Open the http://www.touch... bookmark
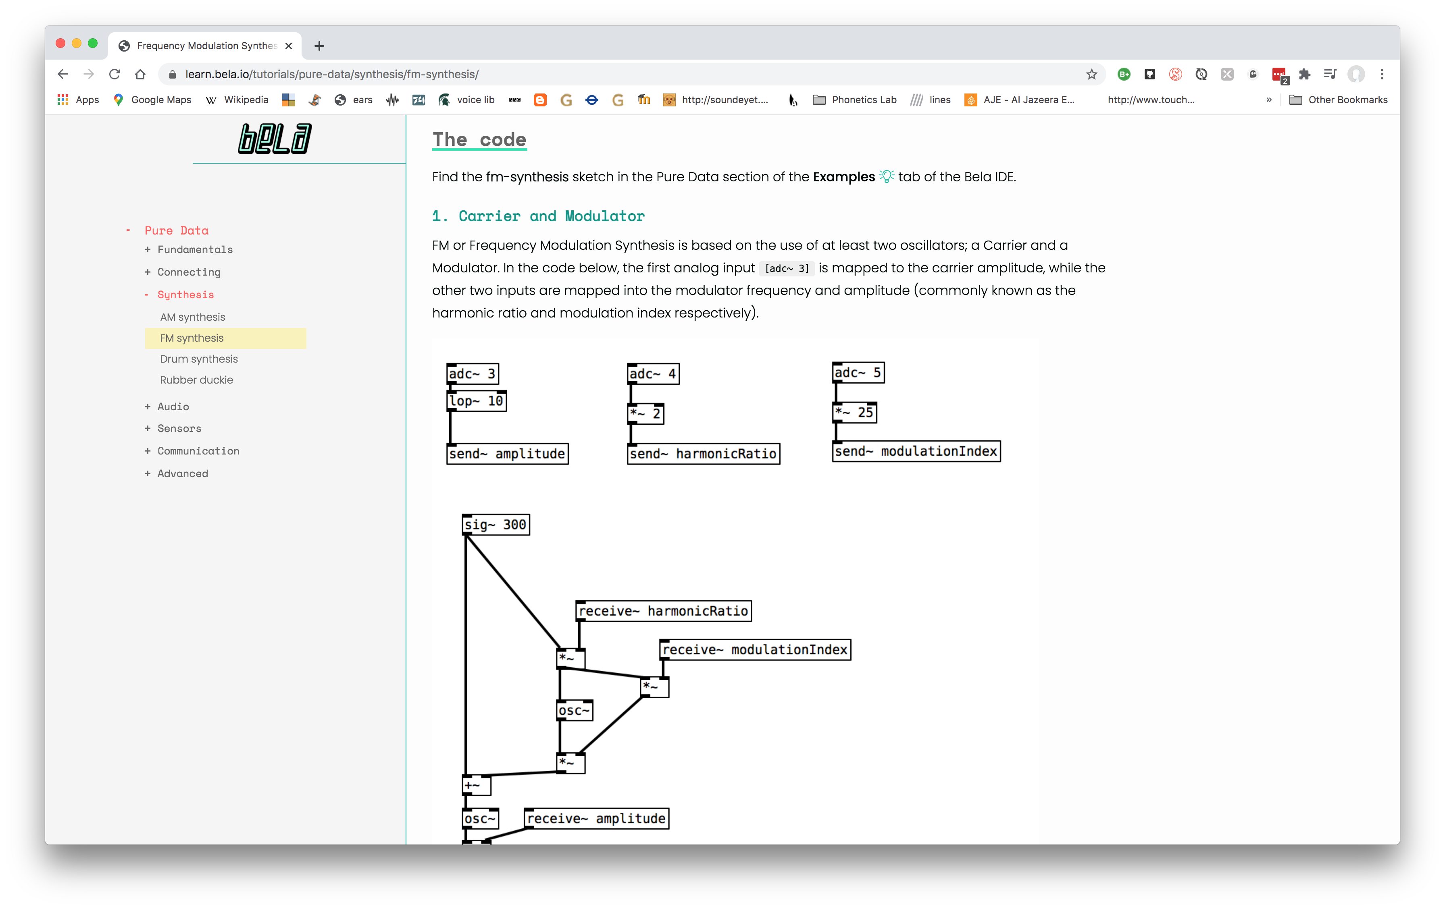This screenshot has height=909, width=1445. 1151,100
